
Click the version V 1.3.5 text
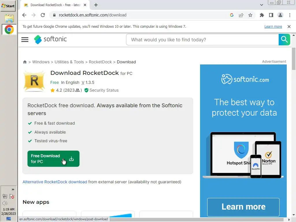tap(88, 82)
